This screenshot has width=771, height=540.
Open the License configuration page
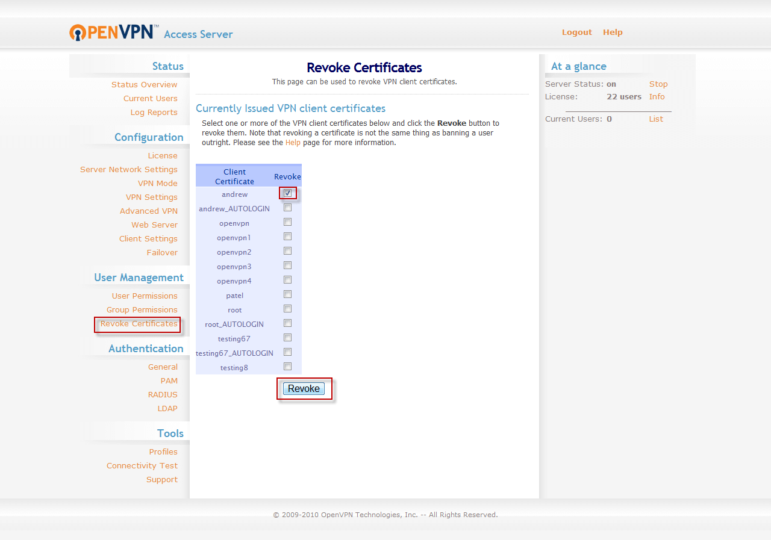(x=163, y=155)
